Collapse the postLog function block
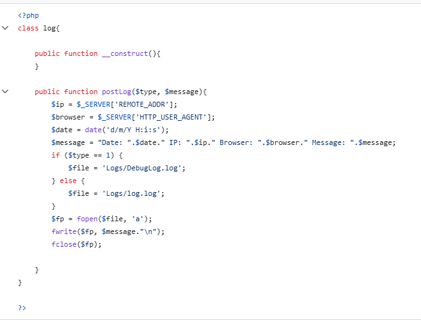The width and height of the screenshot is (421, 323). [x=5, y=92]
